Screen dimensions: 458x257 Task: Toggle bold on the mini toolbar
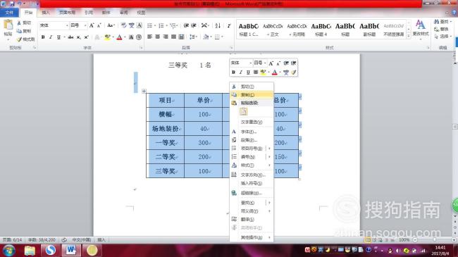click(x=233, y=72)
